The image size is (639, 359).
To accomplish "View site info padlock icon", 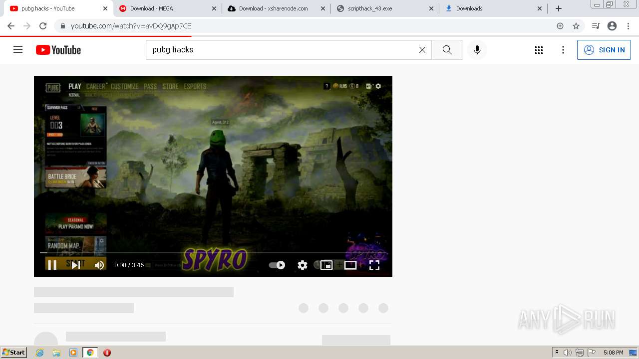I will [62, 26].
